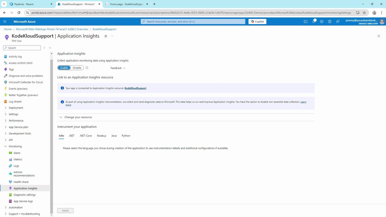Click the Azure global search bar
386x217 pixels.
click(x=193, y=22)
